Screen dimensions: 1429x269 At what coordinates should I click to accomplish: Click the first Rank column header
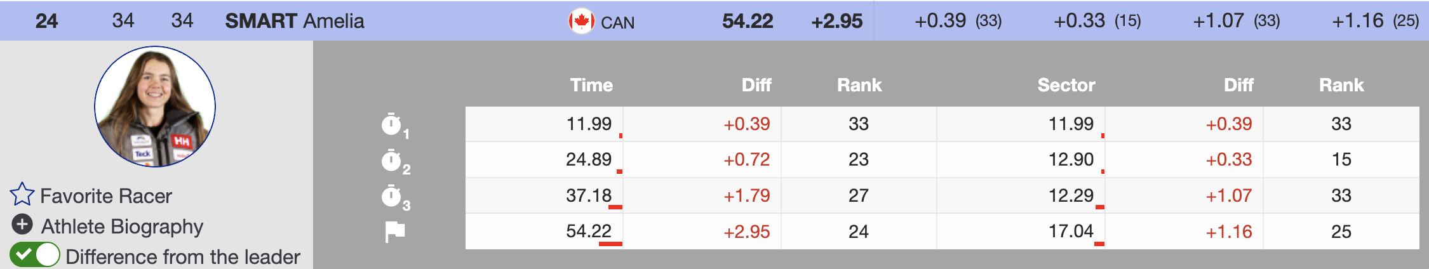(859, 85)
